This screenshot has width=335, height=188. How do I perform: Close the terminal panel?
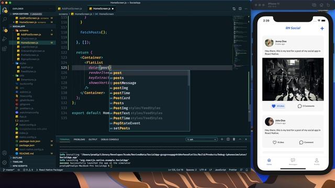(246, 139)
